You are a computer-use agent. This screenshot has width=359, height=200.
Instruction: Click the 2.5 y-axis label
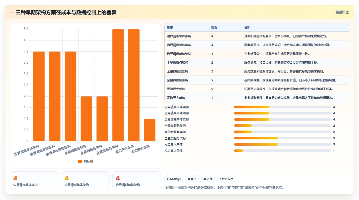point(26,85)
